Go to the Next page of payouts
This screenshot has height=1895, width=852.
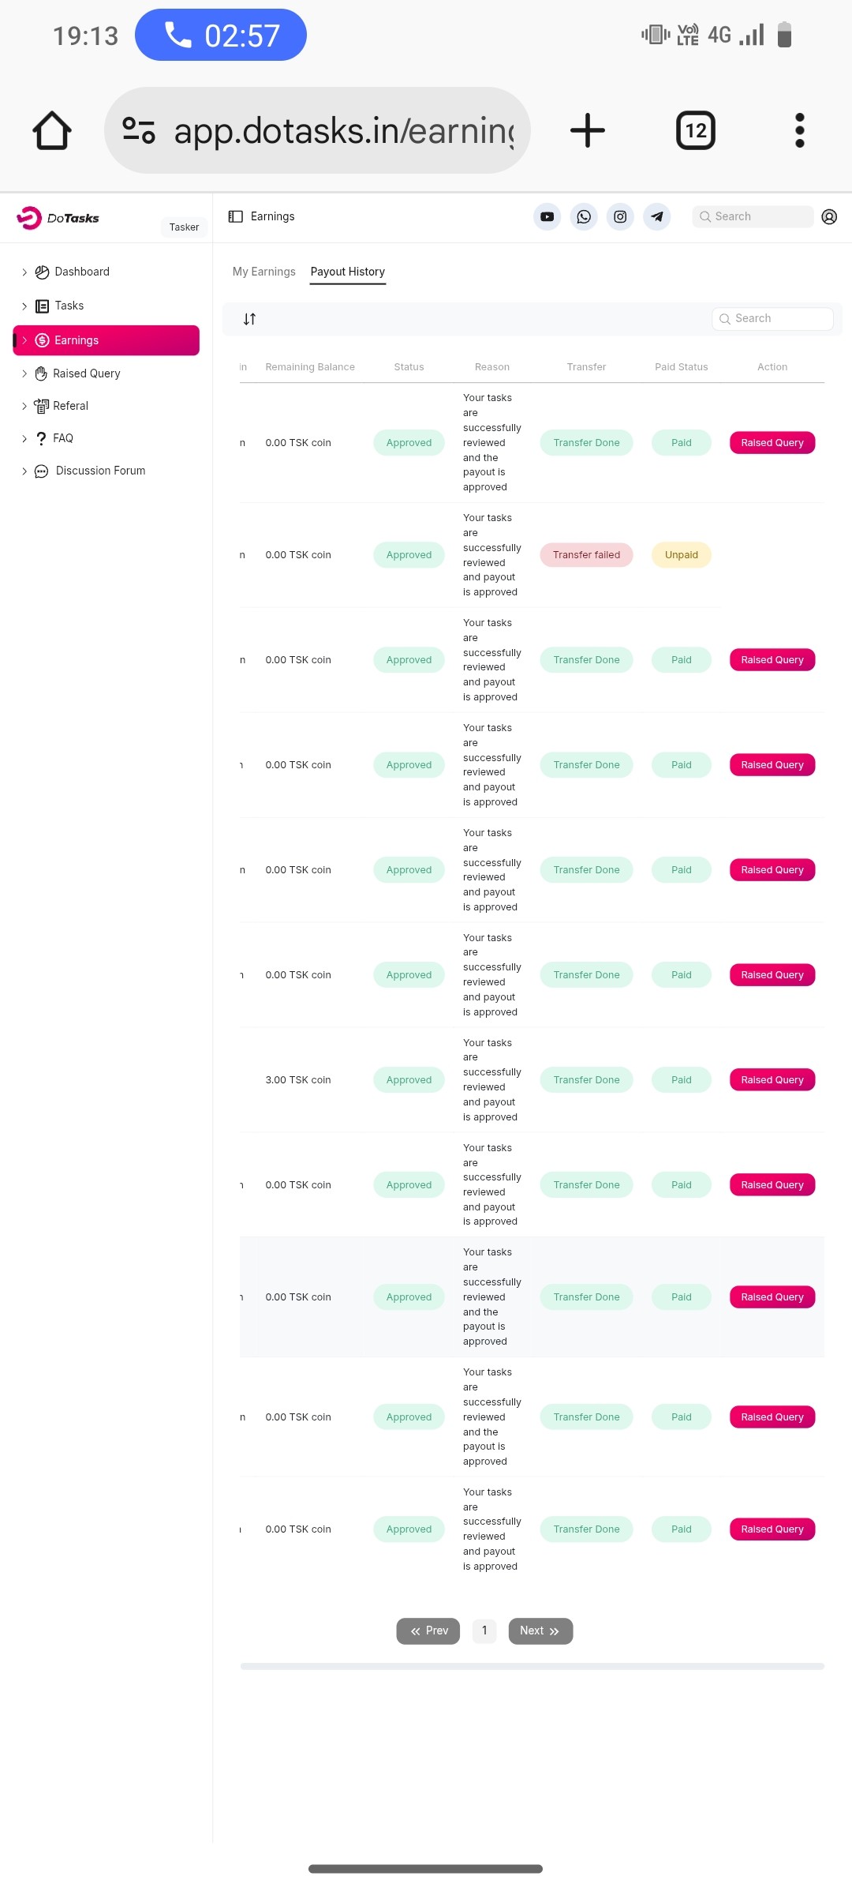(x=540, y=1630)
